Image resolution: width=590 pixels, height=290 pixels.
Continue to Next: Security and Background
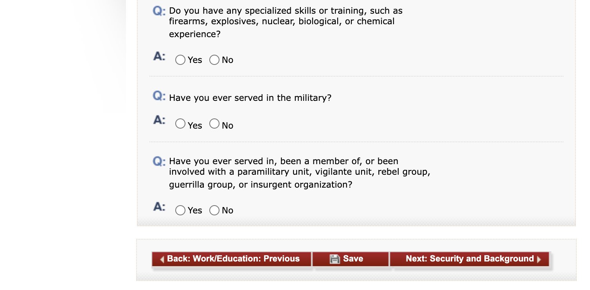(x=469, y=259)
